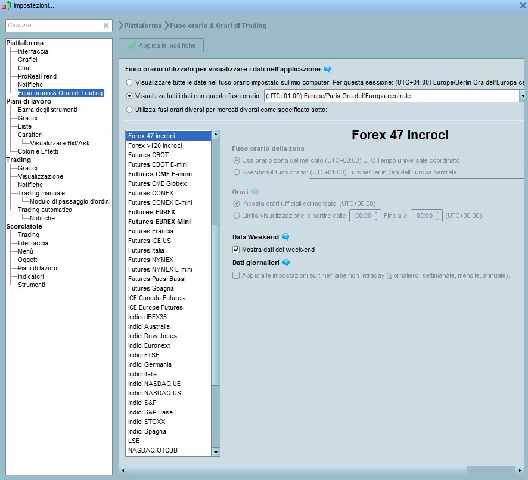This screenshot has height=480, width=528.
Task: Open Menù under Scorciatoie
Action: (x=26, y=251)
